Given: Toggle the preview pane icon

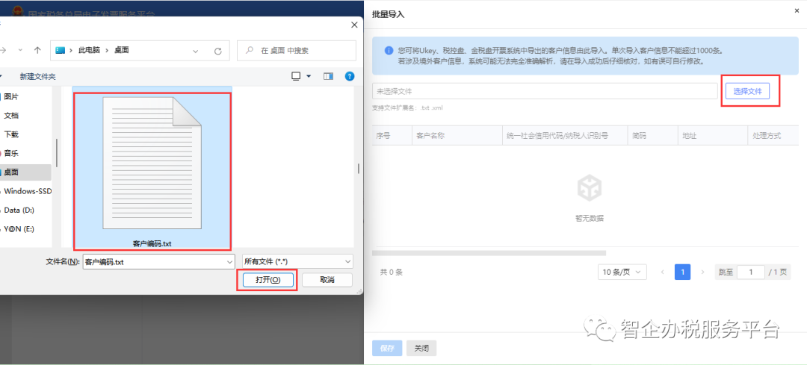Looking at the screenshot, I should (328, 76).
